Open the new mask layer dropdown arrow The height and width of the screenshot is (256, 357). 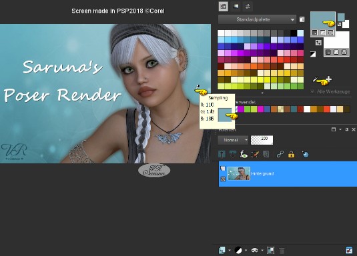pyautogui.click(x=262, y=251)
